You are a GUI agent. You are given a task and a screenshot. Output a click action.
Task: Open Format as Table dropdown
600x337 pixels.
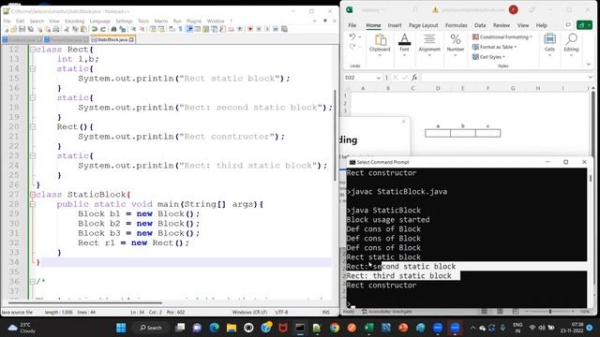(494, 47)
